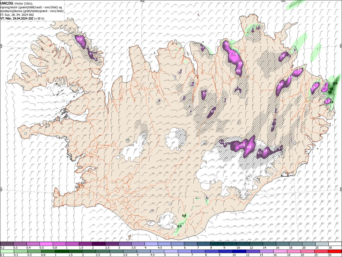
Task: Select the upper legend swatch labeled 5
Action: pyautogui.click(x=177, y=244)
